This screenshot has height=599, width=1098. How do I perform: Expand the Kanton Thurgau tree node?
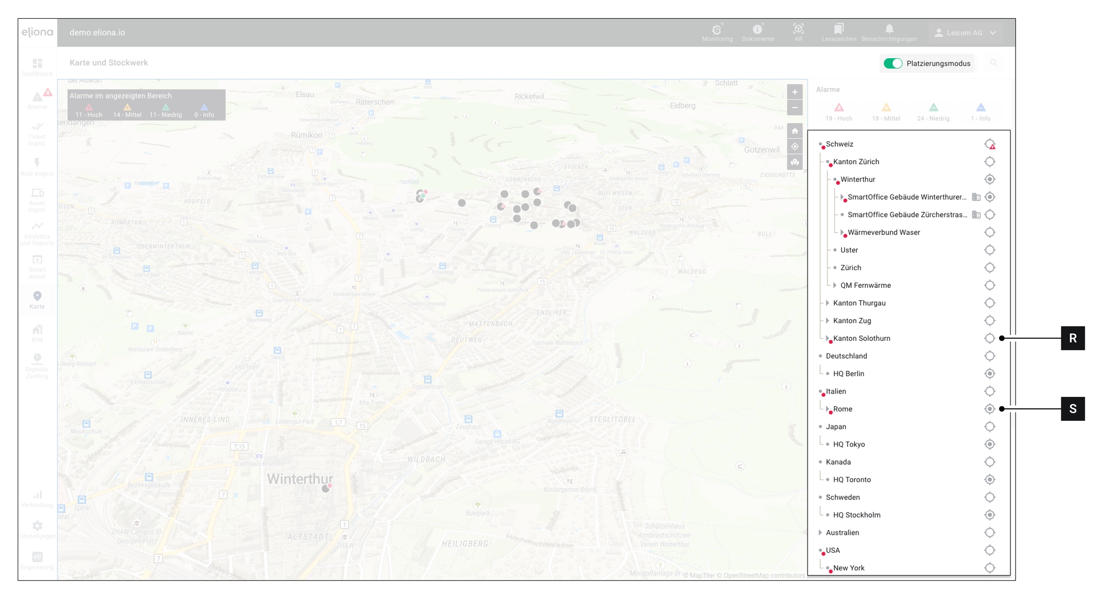tap(828, 303)
